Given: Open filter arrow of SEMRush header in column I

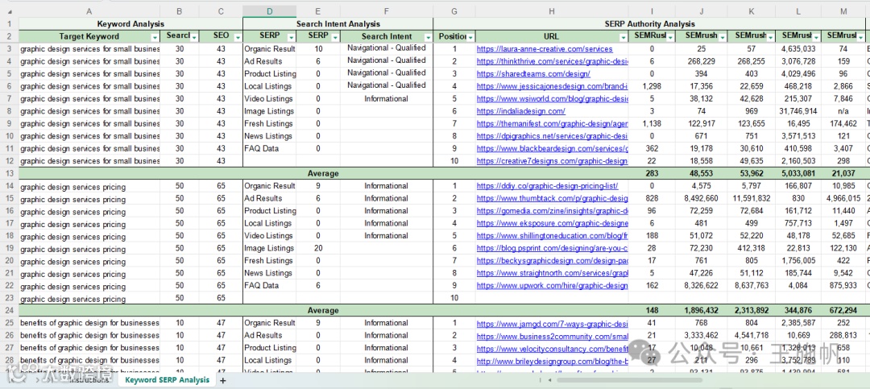Looking at the screenshot, I should coord(671,37).
